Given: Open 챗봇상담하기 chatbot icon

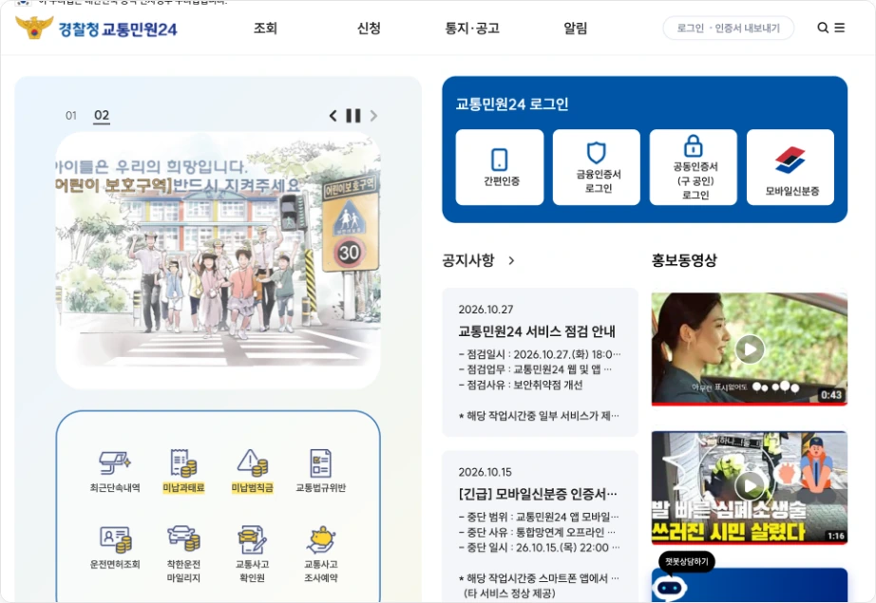Looking at the screenshot, I should [x=670, y=588].
